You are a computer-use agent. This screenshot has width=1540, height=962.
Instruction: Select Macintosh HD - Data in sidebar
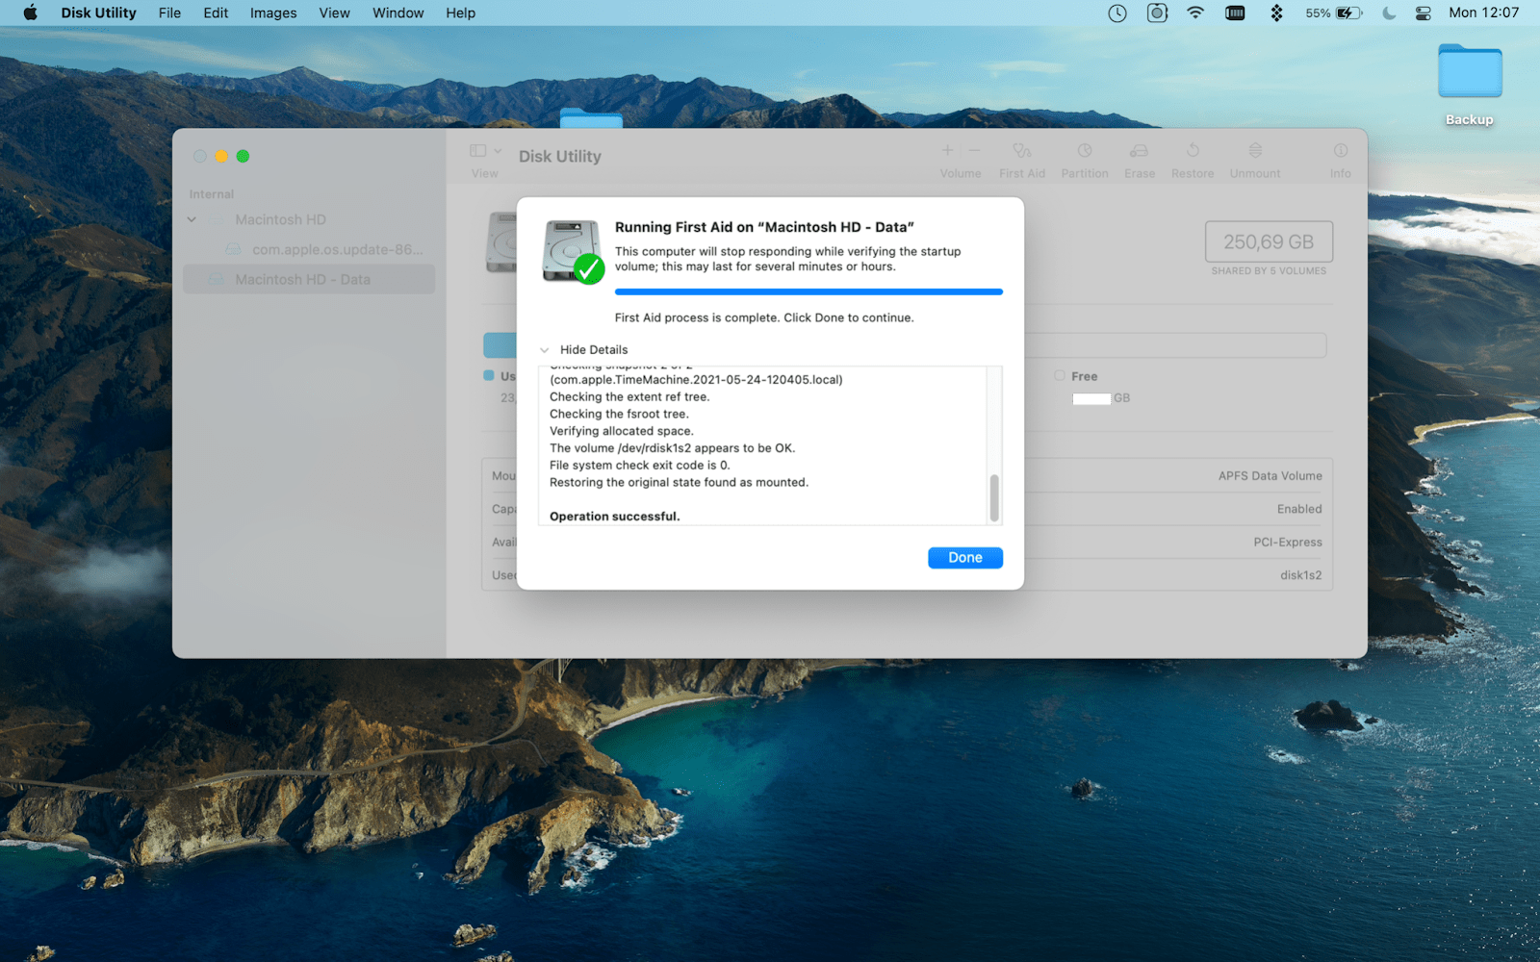pyautogui.click(x=302, y=279)
